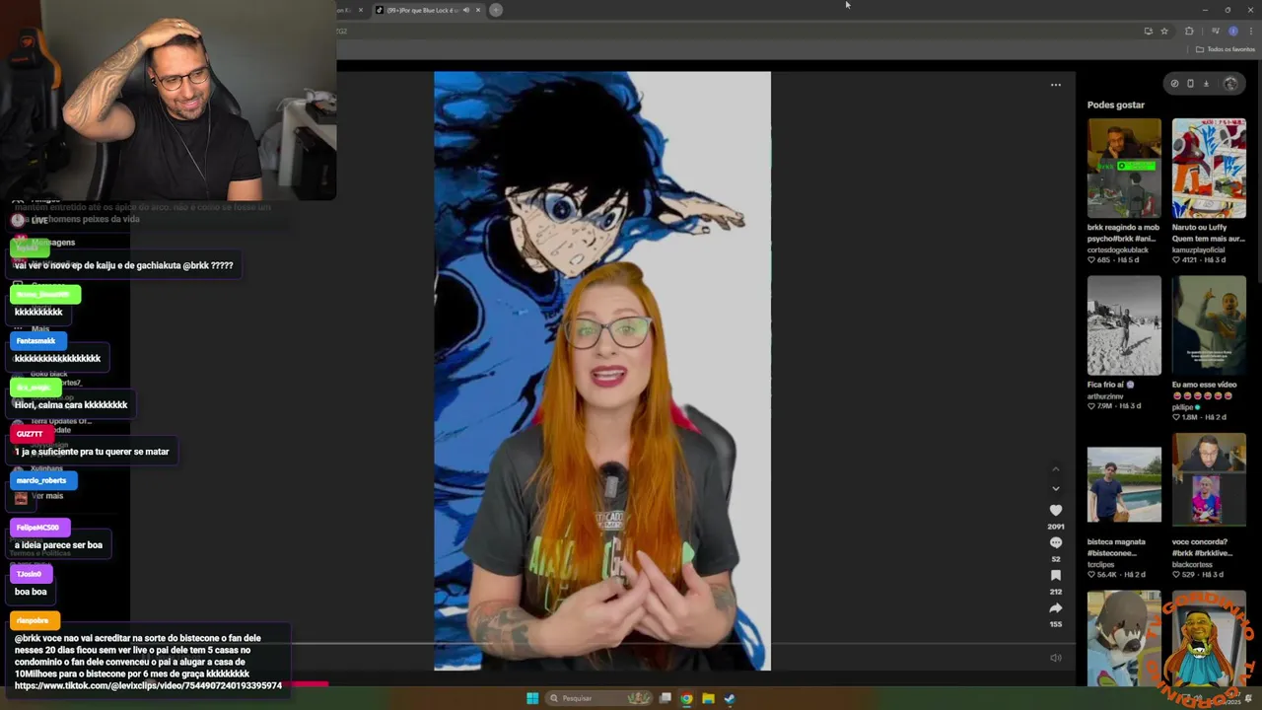Visit the tcrclipes profile link
Image resolution: width=1262 pixels, height=710 pixels.
(x=1102, y=564)
